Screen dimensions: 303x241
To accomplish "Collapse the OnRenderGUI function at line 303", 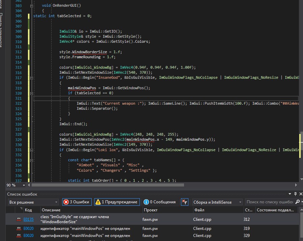I will 31,6.
